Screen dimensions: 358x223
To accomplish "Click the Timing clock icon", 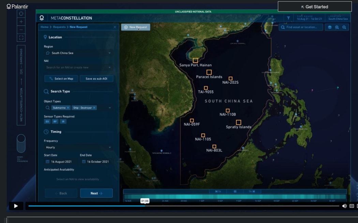I will coord(46,132).
